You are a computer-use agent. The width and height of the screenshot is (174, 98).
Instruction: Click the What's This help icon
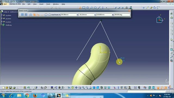pos(36,88)
